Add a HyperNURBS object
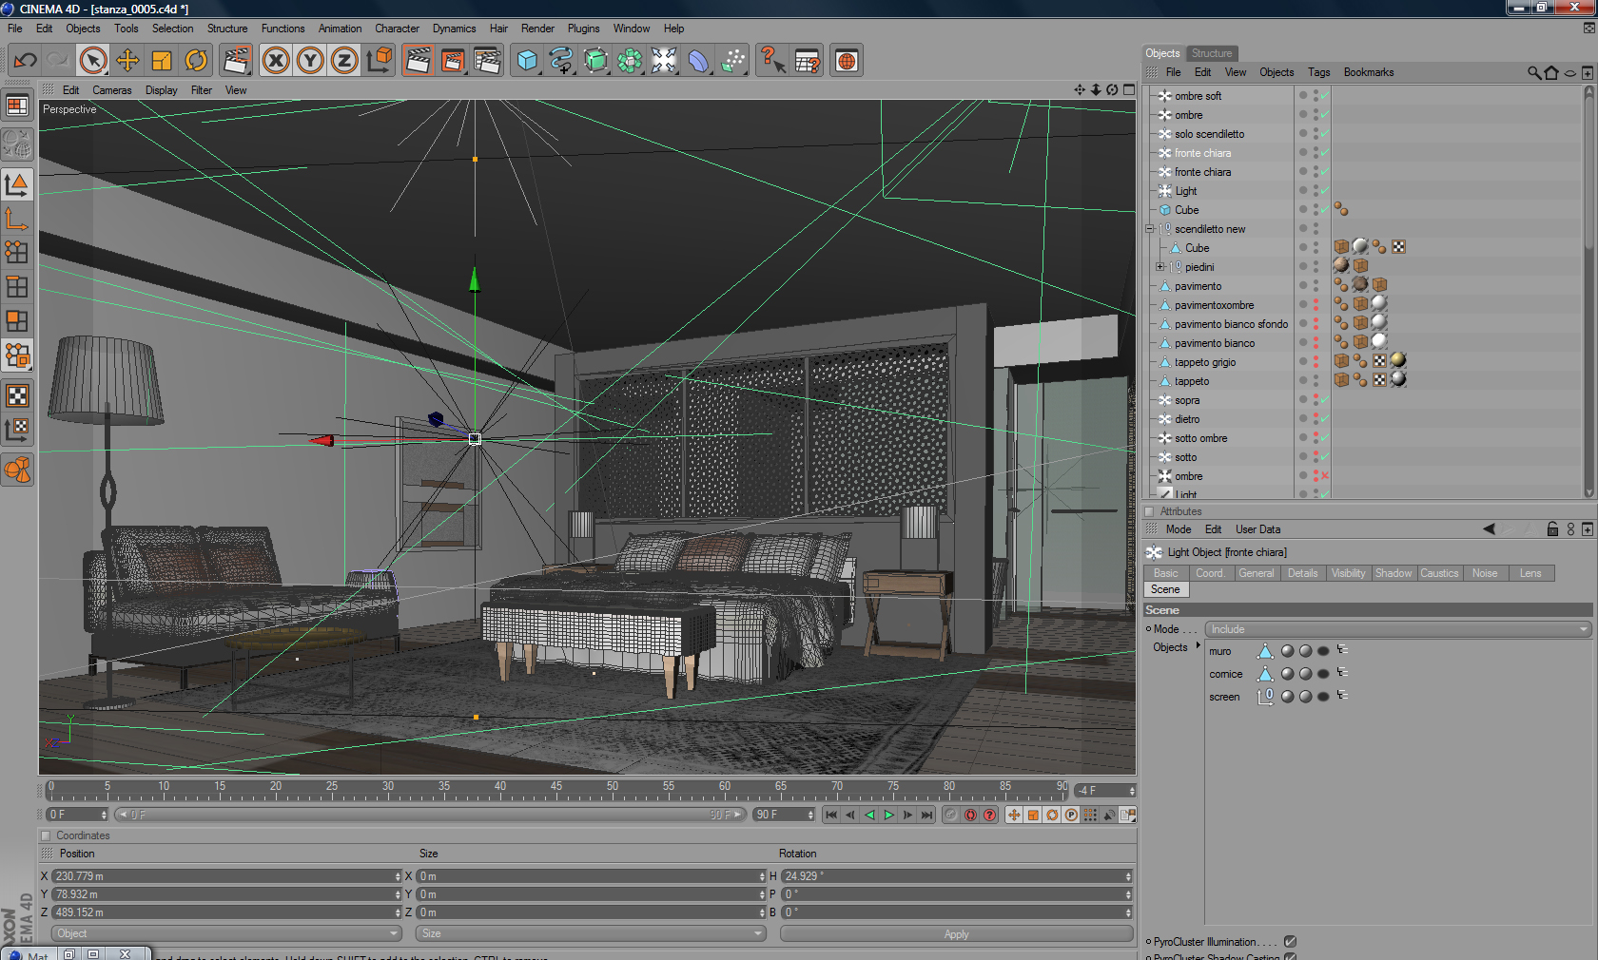Image resolution: width=1598 pixels, height=960 pixels. click(x=595, y=61)
